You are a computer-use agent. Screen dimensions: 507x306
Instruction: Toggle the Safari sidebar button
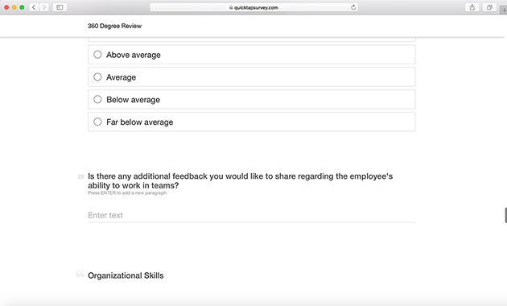(x=60, y=7)
